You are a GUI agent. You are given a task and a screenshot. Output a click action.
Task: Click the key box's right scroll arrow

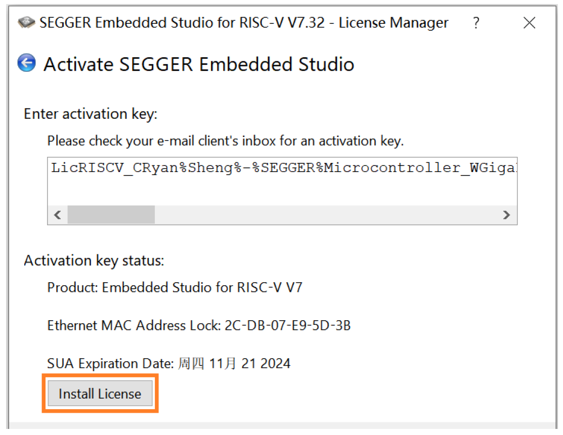click(x=506, y=215)
